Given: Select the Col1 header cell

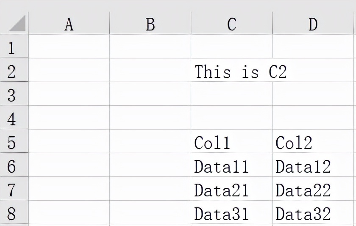Looking at the screenshot, I should tap(231, 141).
